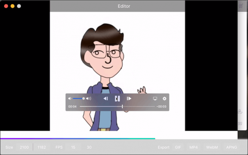Screen dimensions: 248x155
Task: Click the width field showing 2100
Action: click(24, 147)
